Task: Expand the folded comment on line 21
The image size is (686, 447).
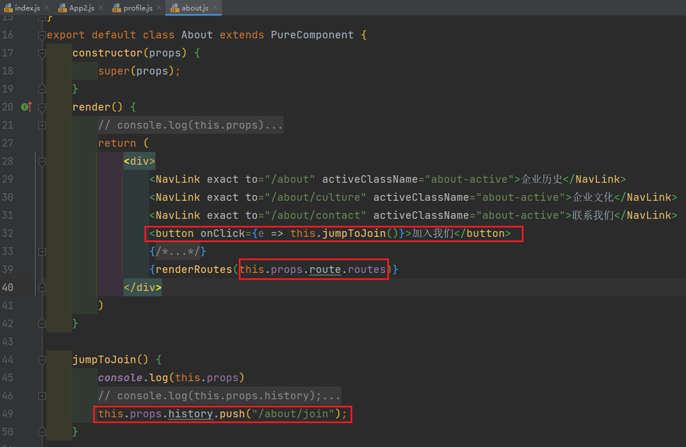Action: (x=42, y=126)
